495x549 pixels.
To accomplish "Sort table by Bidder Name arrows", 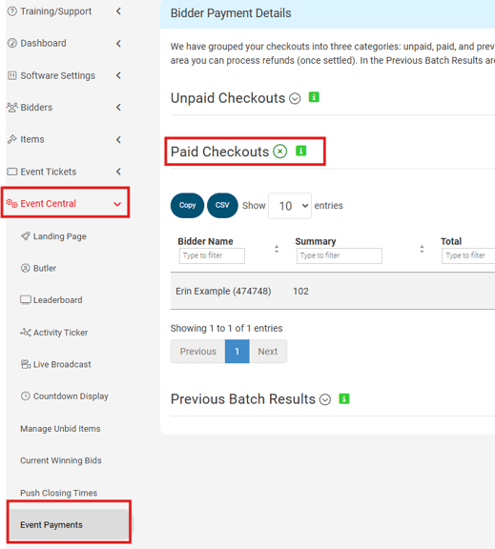I will click(x=277, y=249).
